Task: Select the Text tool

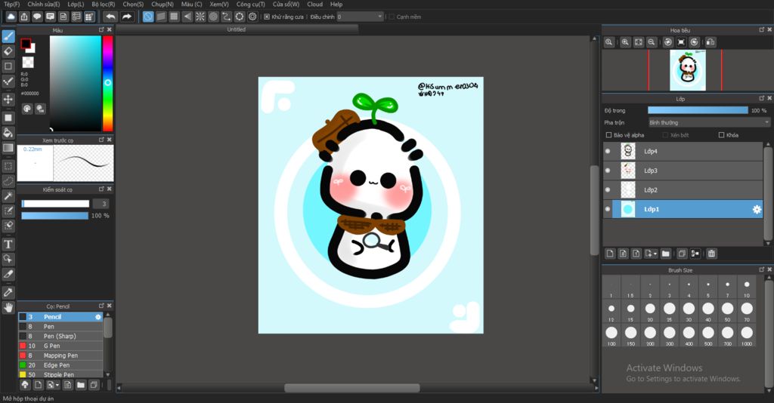Action: click(x=8, y=245)
